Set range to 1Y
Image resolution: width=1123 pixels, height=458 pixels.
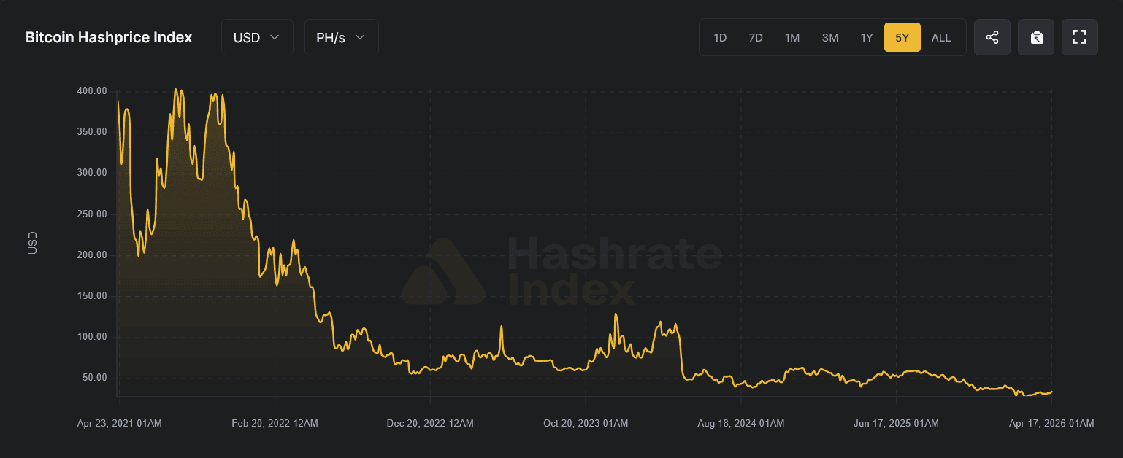(867, 37)
